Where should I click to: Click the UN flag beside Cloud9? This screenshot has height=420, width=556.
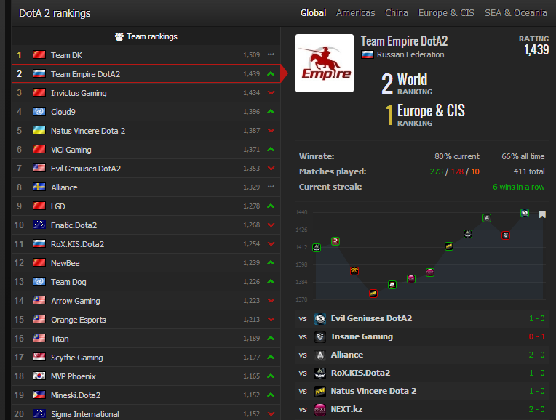click(39, 112)
